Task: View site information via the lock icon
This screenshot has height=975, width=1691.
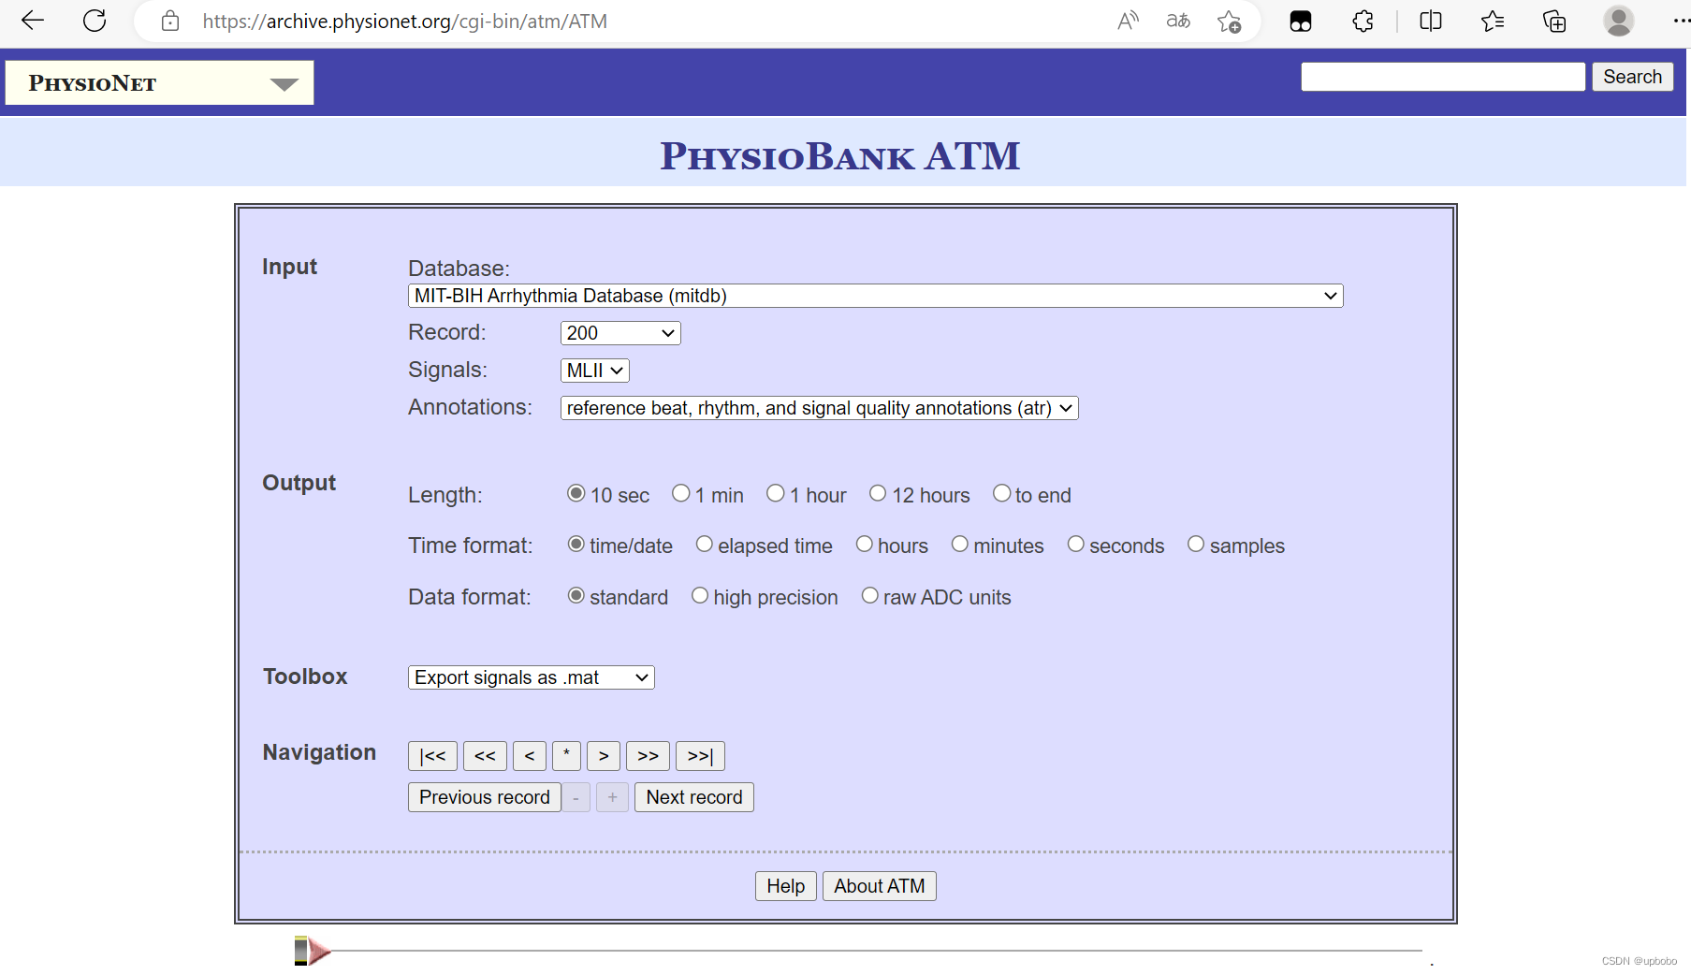Action: tap(170, 21)
